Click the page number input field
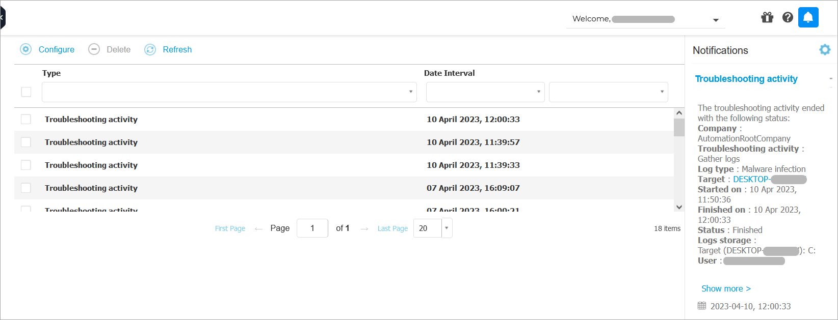This screenshot has width=838, height=320. [x=312, y=228]
